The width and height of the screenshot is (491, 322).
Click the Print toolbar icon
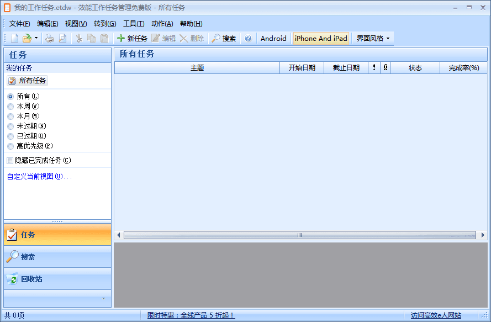tap(49, 38)
